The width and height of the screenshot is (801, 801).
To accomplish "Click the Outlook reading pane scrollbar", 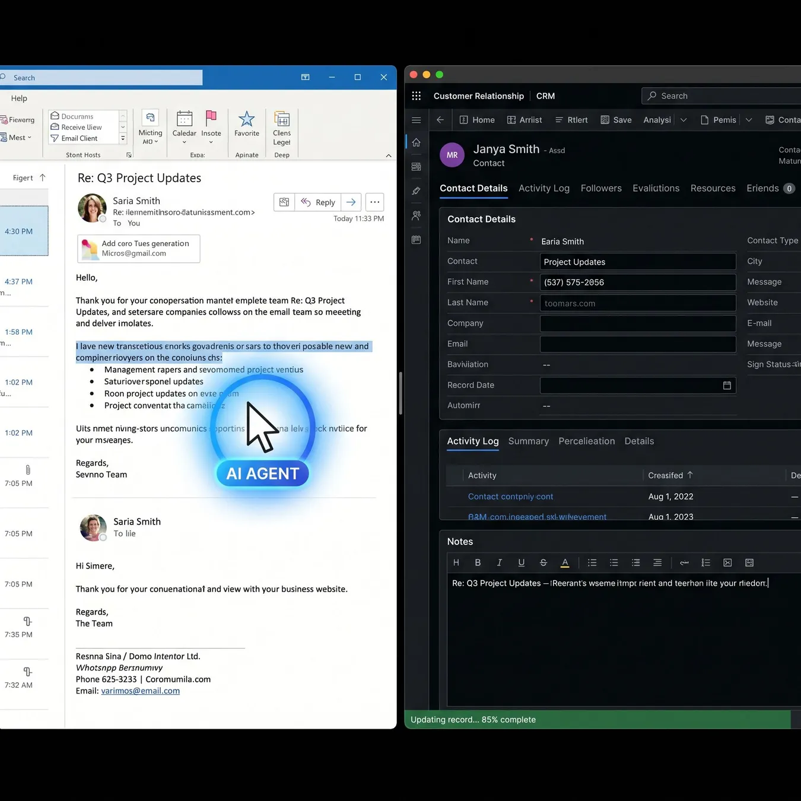I will 401,393.
